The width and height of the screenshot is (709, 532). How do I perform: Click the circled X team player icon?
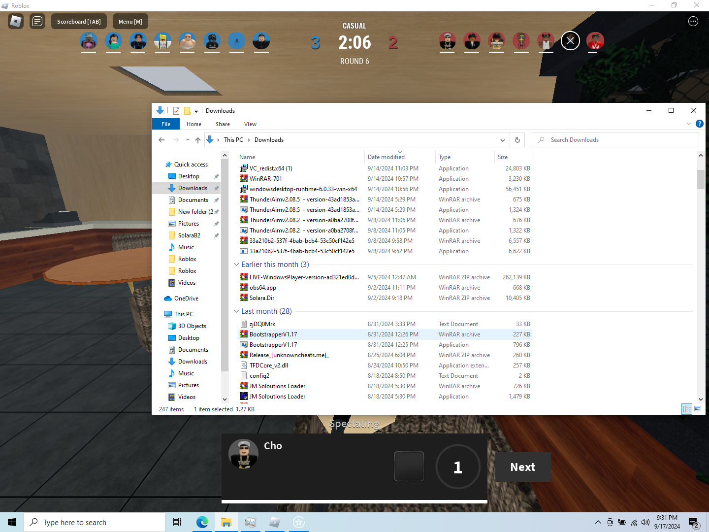point(570,41)
